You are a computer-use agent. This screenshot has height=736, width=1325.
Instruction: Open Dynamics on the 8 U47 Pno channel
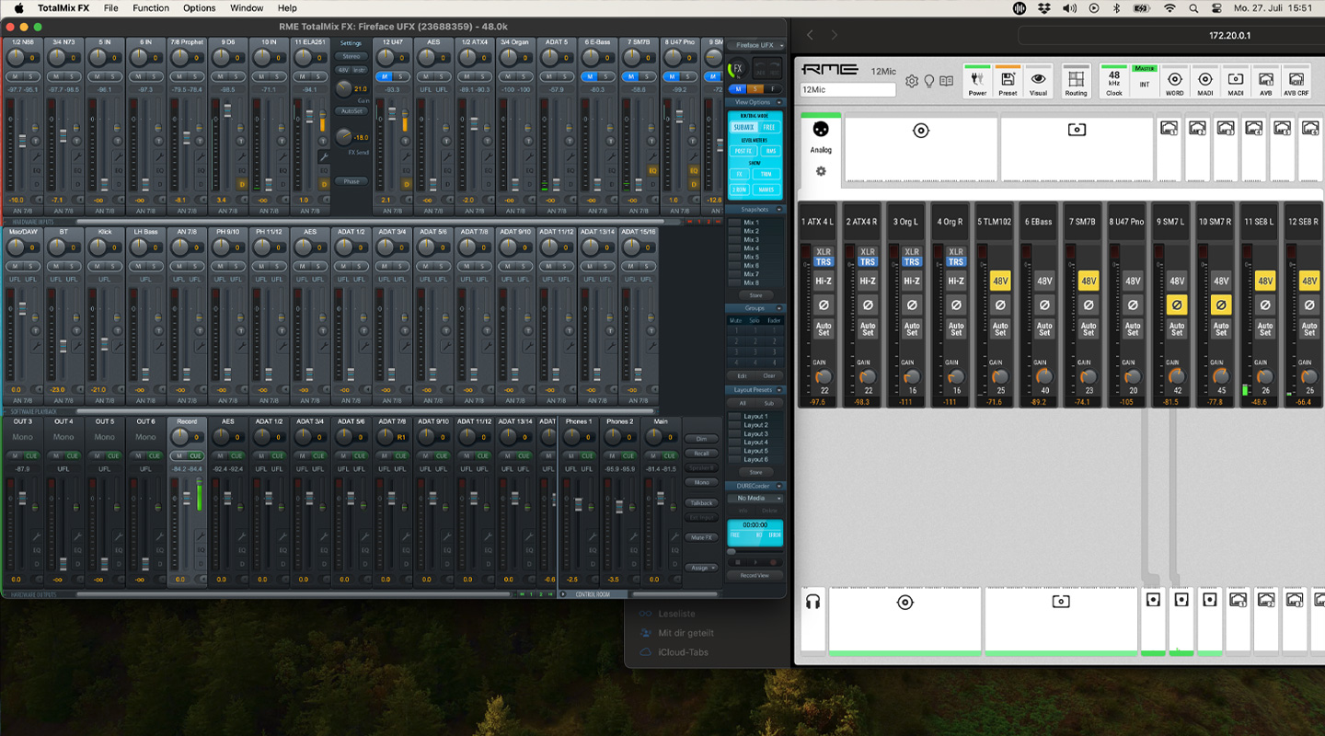point(693,184)
